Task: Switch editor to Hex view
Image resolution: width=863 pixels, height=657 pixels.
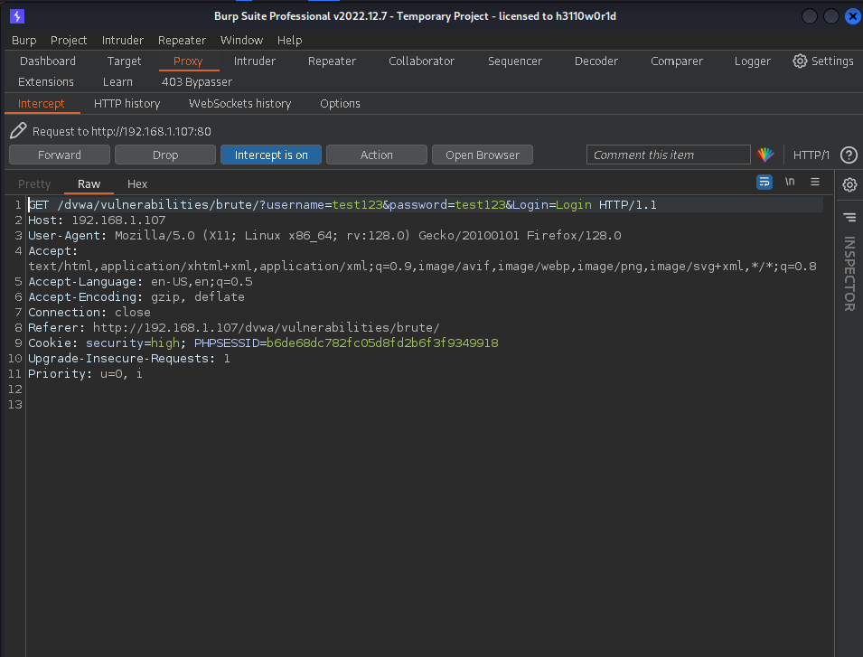Action: click(137, 183)
